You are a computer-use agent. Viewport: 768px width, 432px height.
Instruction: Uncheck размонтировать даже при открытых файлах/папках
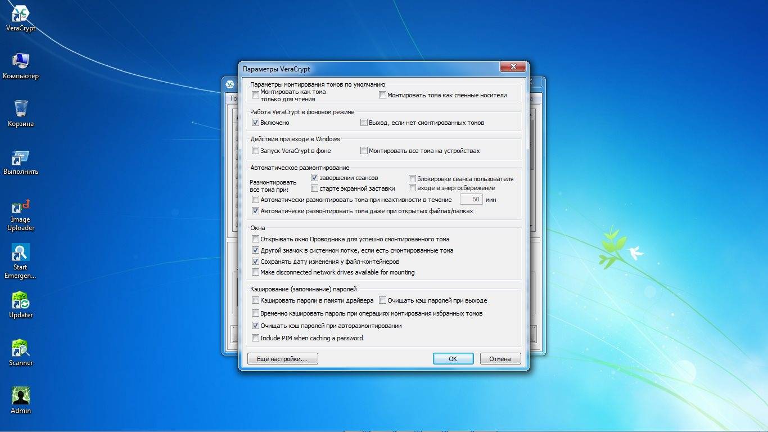[x=256, y=211]
